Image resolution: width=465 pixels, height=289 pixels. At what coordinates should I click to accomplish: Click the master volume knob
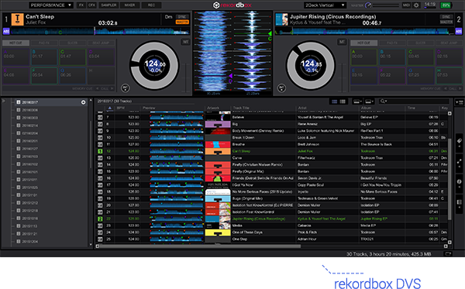click(368, 5)
